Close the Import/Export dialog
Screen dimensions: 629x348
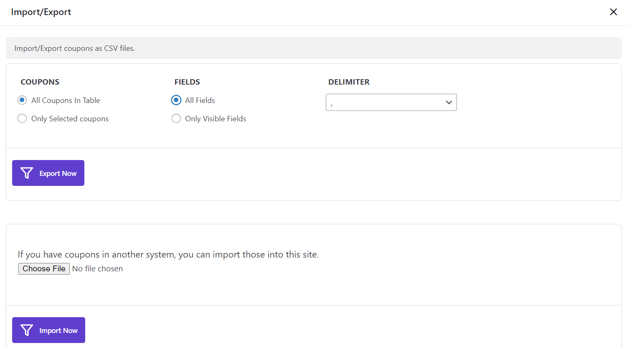(x=613, y=12)
